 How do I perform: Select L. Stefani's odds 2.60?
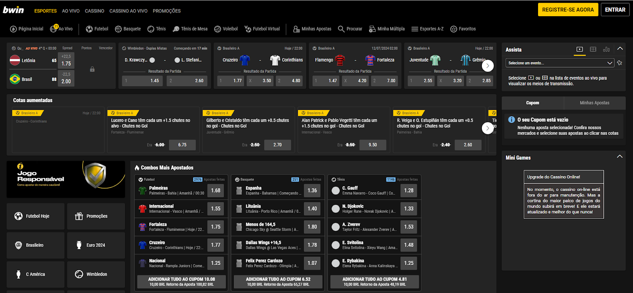tap(187, 81)
